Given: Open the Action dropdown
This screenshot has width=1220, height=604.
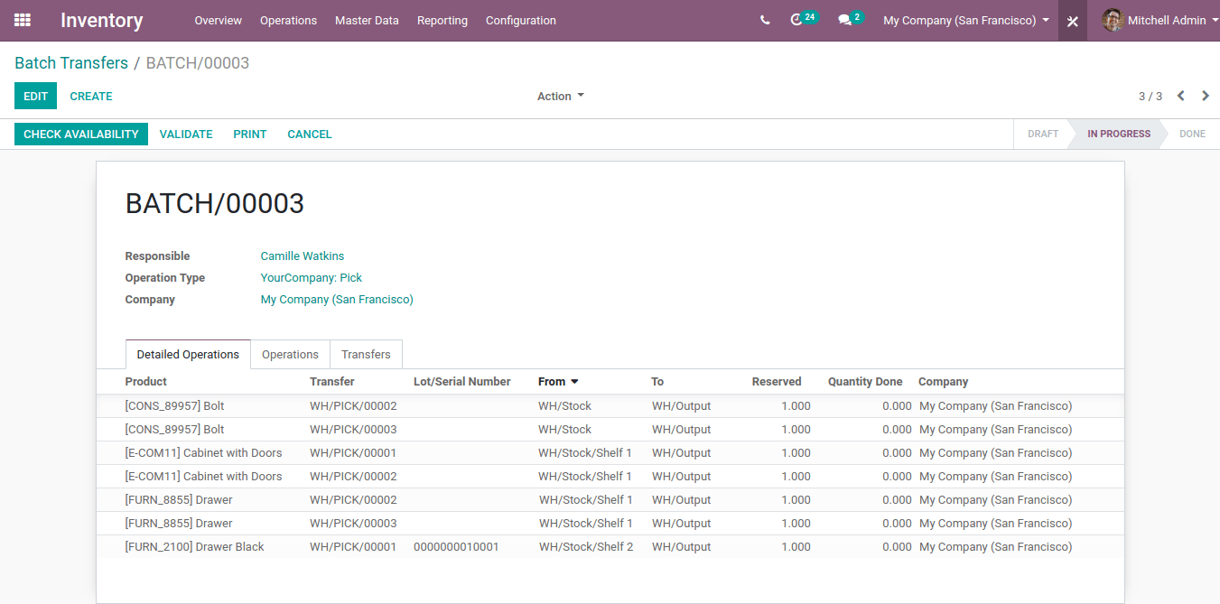Looking at the screenshot, I should point(560,96).
